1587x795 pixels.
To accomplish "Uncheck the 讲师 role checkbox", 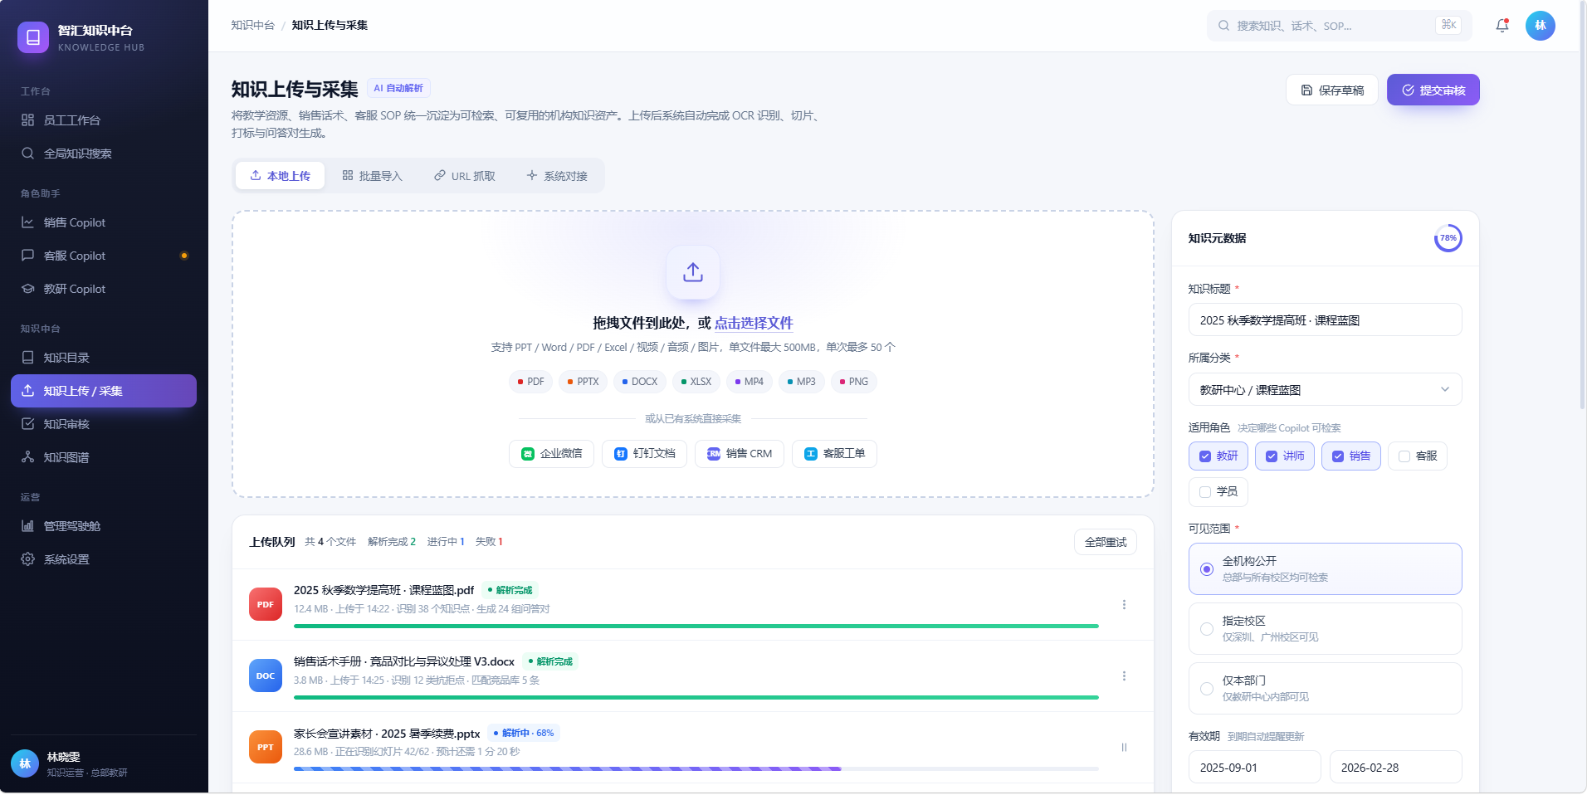I will tap(1272, 456).
